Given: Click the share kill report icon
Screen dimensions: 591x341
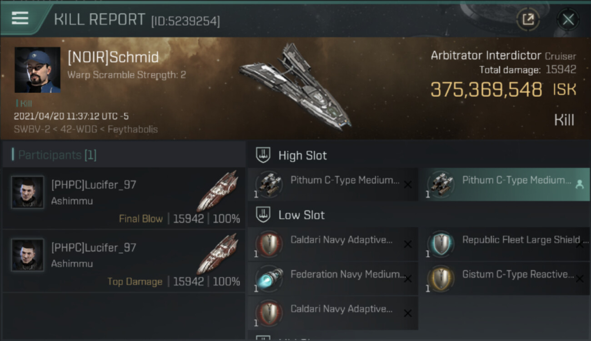Looking at the screenshot, I should pyautogui.click(x=528, y=20).
